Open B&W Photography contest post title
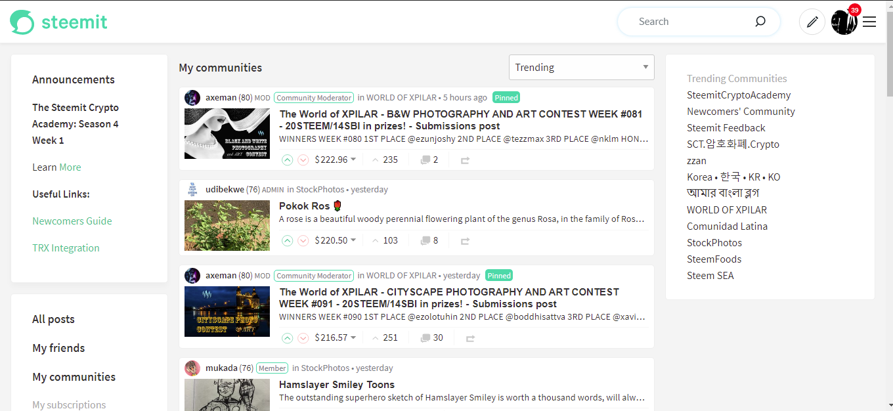893x411 pixels. click(x=460, y=120)
